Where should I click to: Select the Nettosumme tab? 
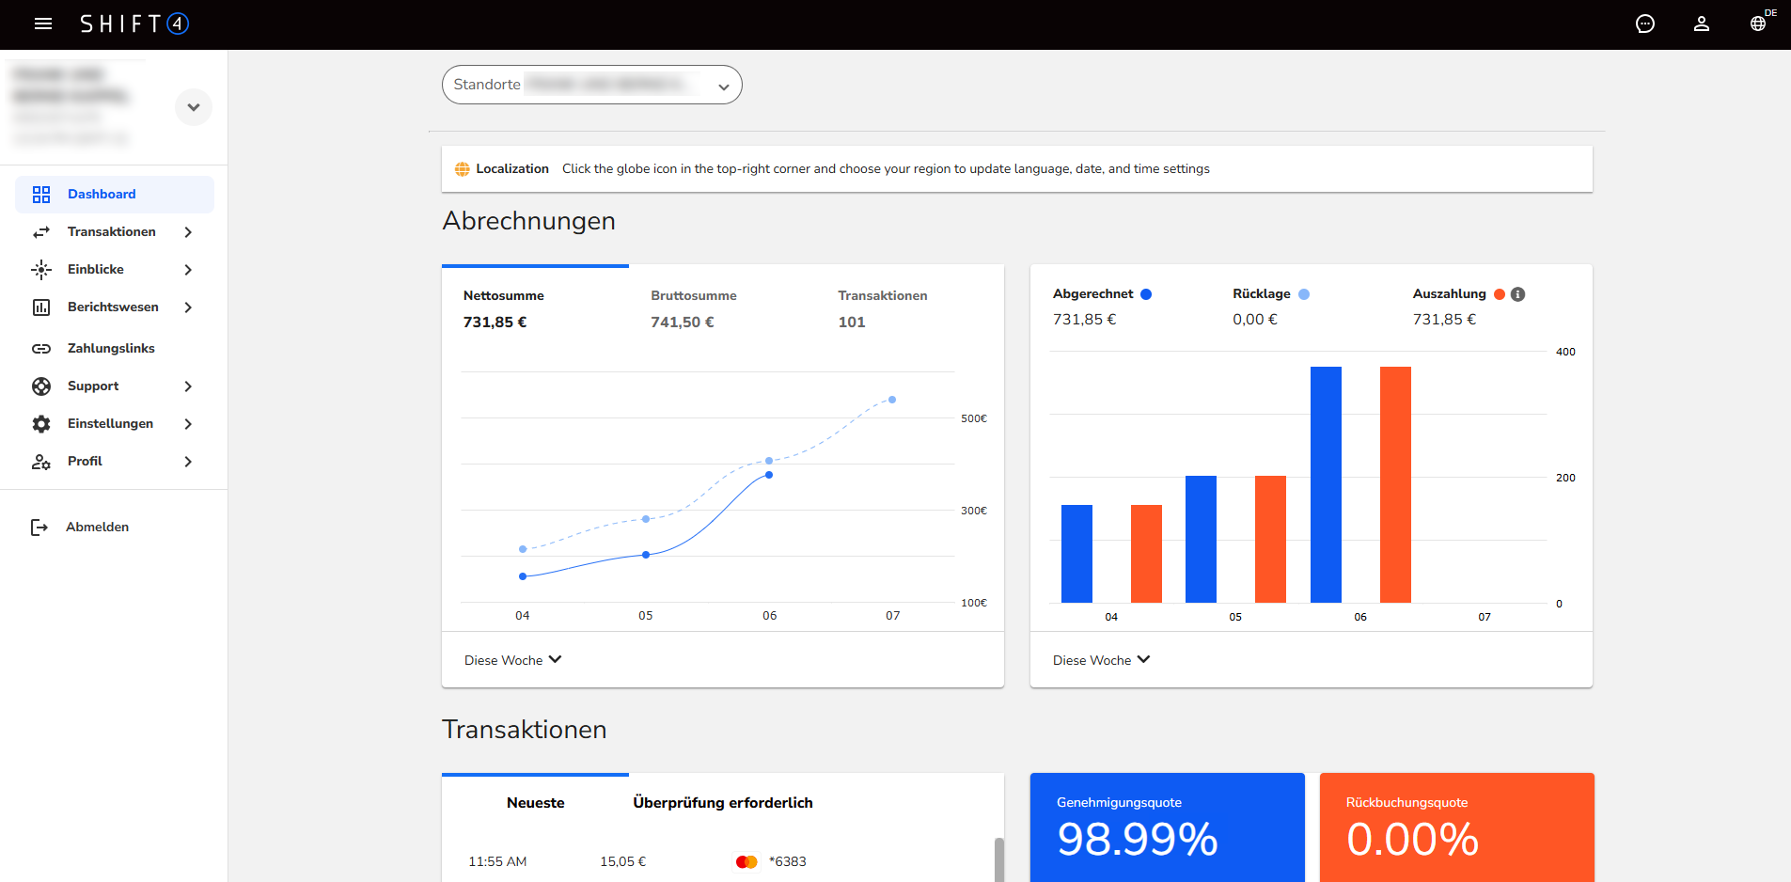[535, 308]
